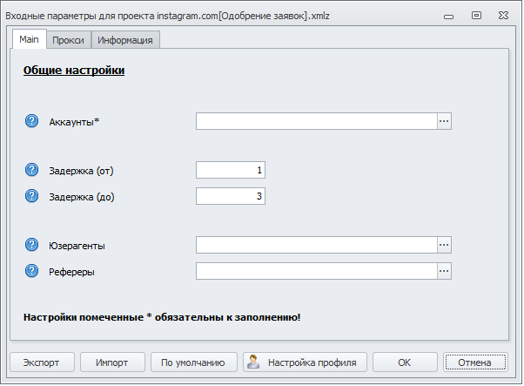Click the help icon beside Задержка (до)

click(x=32, y=196)
